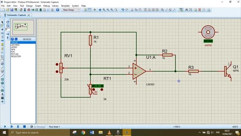Open the blue Help question mark icon

click(58, 10)
